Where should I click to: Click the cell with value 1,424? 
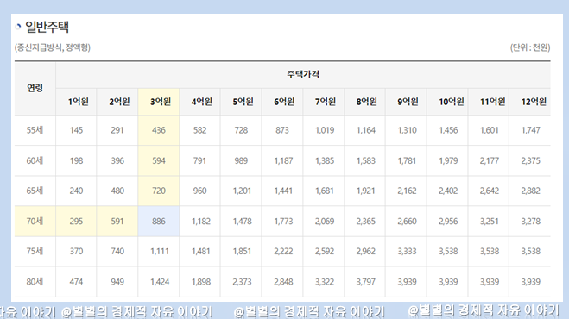(x=159, y=282)
